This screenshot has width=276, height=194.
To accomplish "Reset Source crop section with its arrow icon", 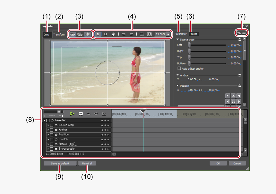I will 239,40.
